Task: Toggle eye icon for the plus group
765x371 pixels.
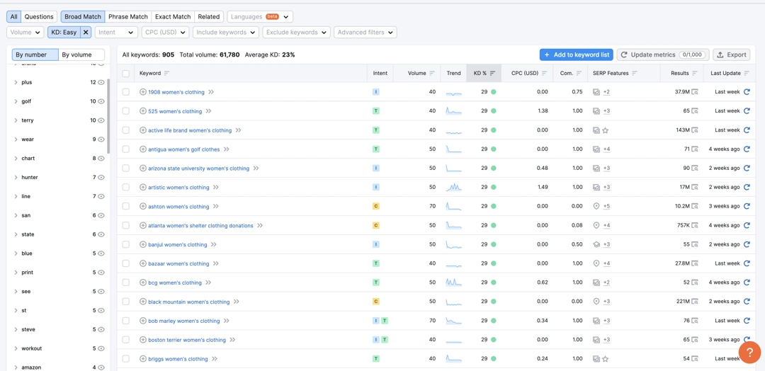Action: [101, 82]
